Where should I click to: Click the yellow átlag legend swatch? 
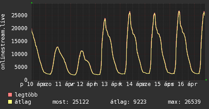click(10, 102)
